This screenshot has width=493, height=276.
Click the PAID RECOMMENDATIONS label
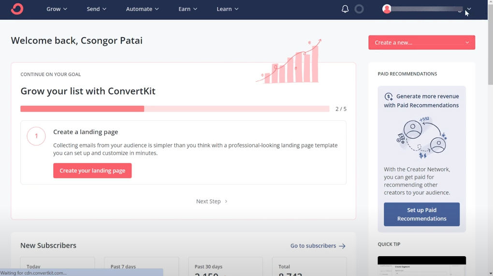pos(407,74)
